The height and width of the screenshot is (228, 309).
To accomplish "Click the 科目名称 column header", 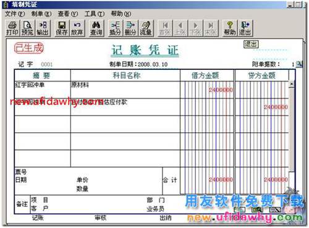I will 125,75.
